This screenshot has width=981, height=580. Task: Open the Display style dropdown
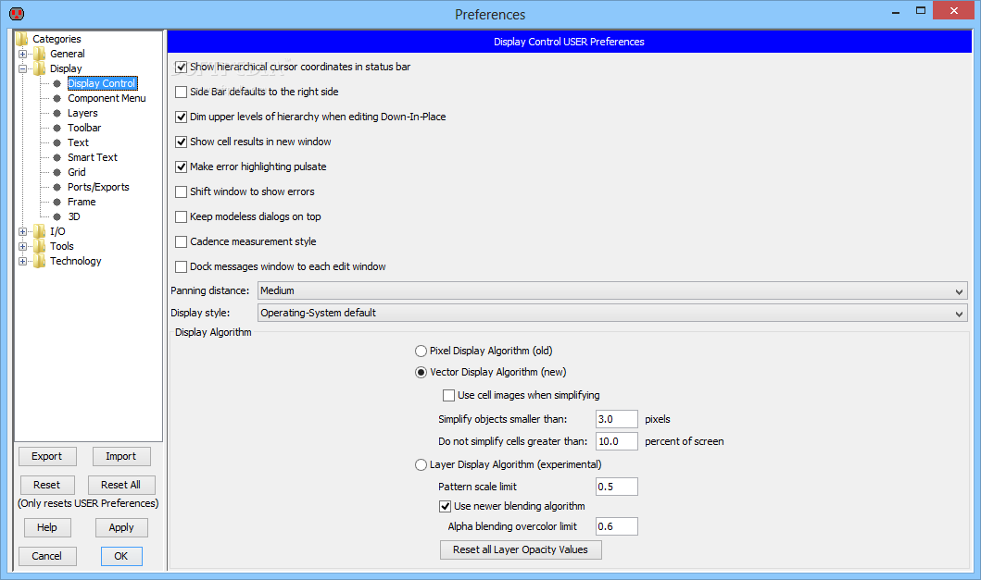[x=612, y=313]
